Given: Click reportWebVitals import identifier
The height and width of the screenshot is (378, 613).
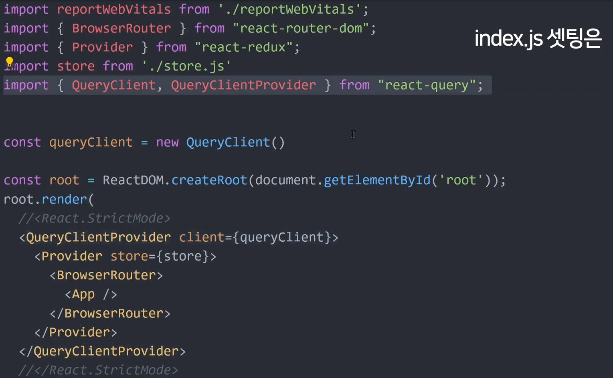Looking at the screenshot, I should (114, 9).
